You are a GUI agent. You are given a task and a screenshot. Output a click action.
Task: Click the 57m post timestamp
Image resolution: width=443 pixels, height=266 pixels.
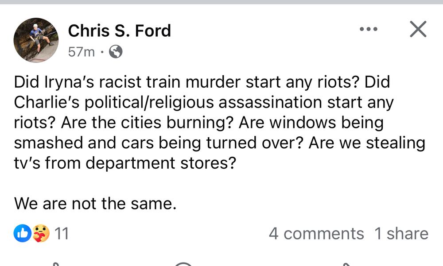pos(82,52)
